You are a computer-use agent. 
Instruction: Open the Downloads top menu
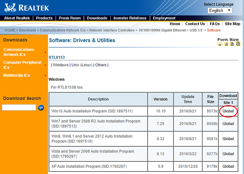click(97, 18)
